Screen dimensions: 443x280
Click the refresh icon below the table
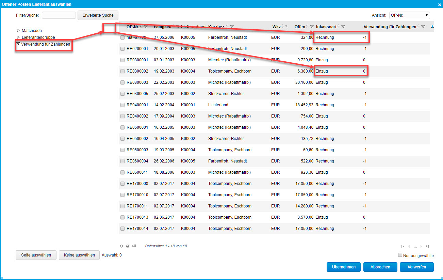point(121,246)
